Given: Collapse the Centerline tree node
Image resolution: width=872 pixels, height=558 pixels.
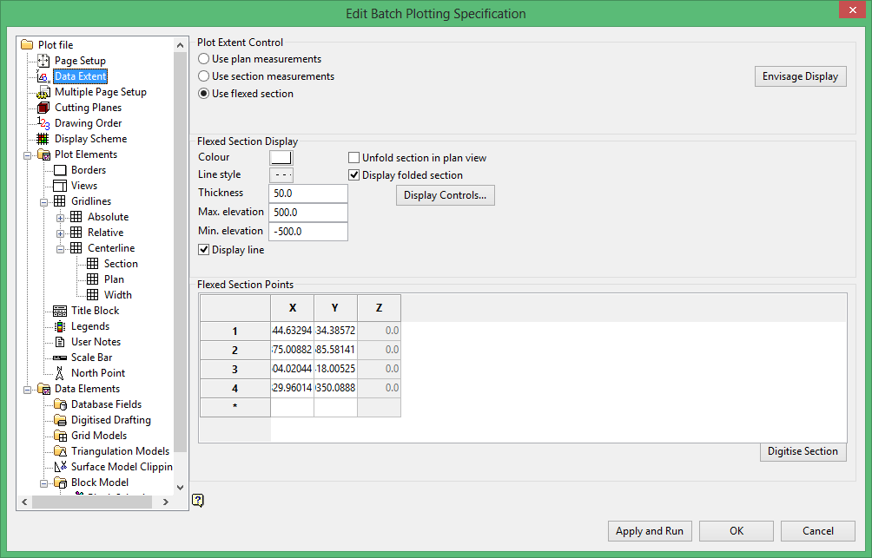Looking at the screenshot, I should tap(61, 248).
